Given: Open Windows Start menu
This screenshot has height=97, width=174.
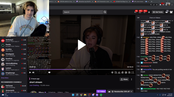Looking at the screenshot, I should click(x=73, y=95).
